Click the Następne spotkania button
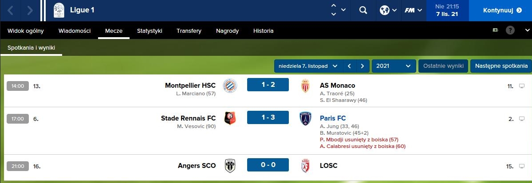The height and width of the screenshot is (183, 532). (x=500, y=66)
